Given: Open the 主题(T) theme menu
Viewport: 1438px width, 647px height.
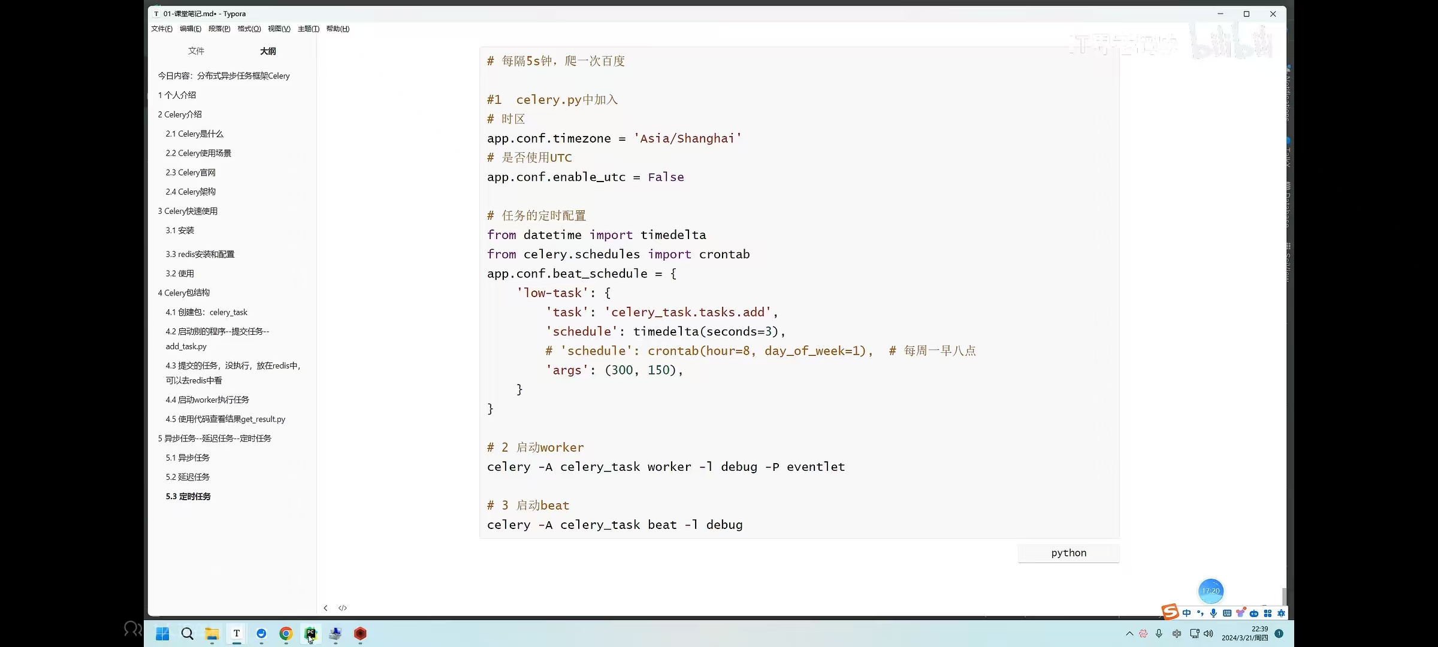Looking at the screenshot, I should [x=308, y=29].
